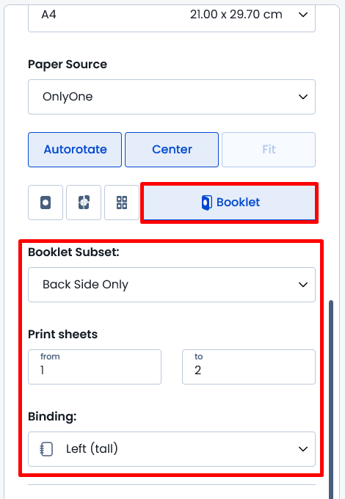Open the Paper Source OnlyOne dropdown
Screen dimensions: 345x499
click(172, 97)
